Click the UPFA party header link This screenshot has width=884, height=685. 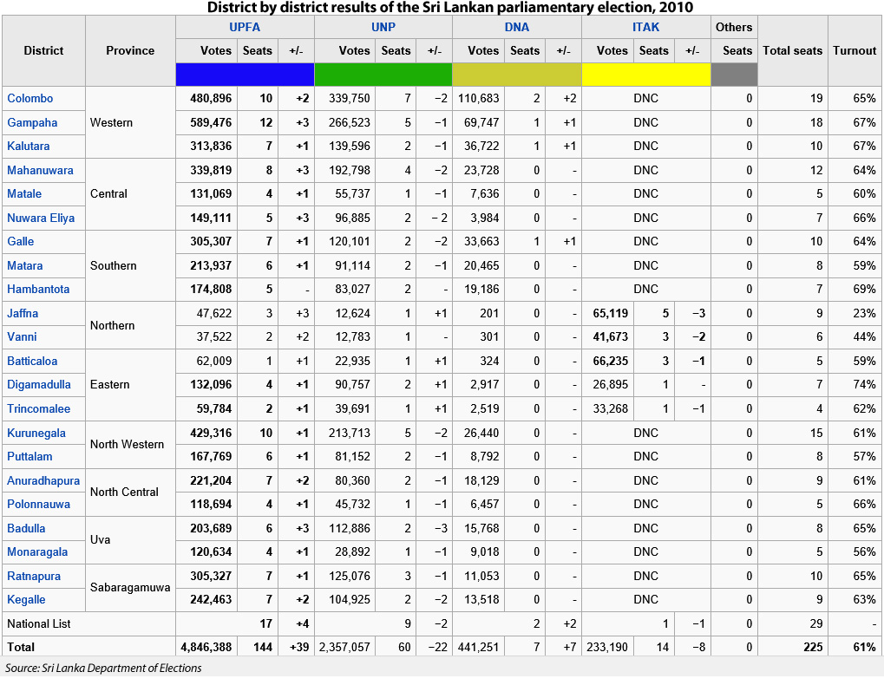tap(245, 27)
